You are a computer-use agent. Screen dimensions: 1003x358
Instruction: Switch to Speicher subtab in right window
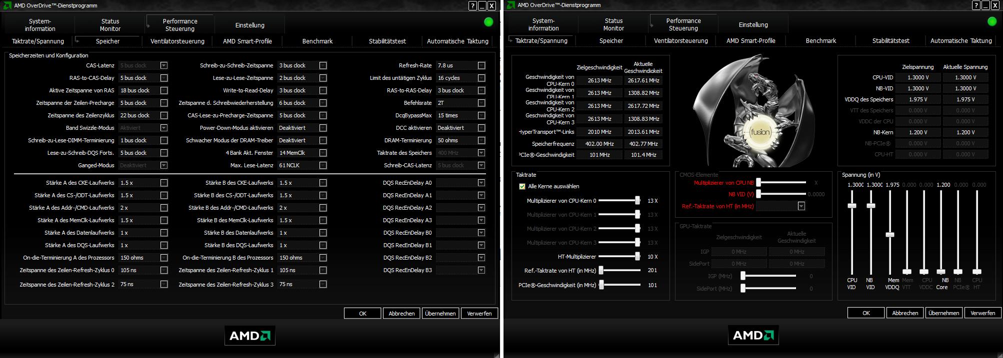coord(611,41)
